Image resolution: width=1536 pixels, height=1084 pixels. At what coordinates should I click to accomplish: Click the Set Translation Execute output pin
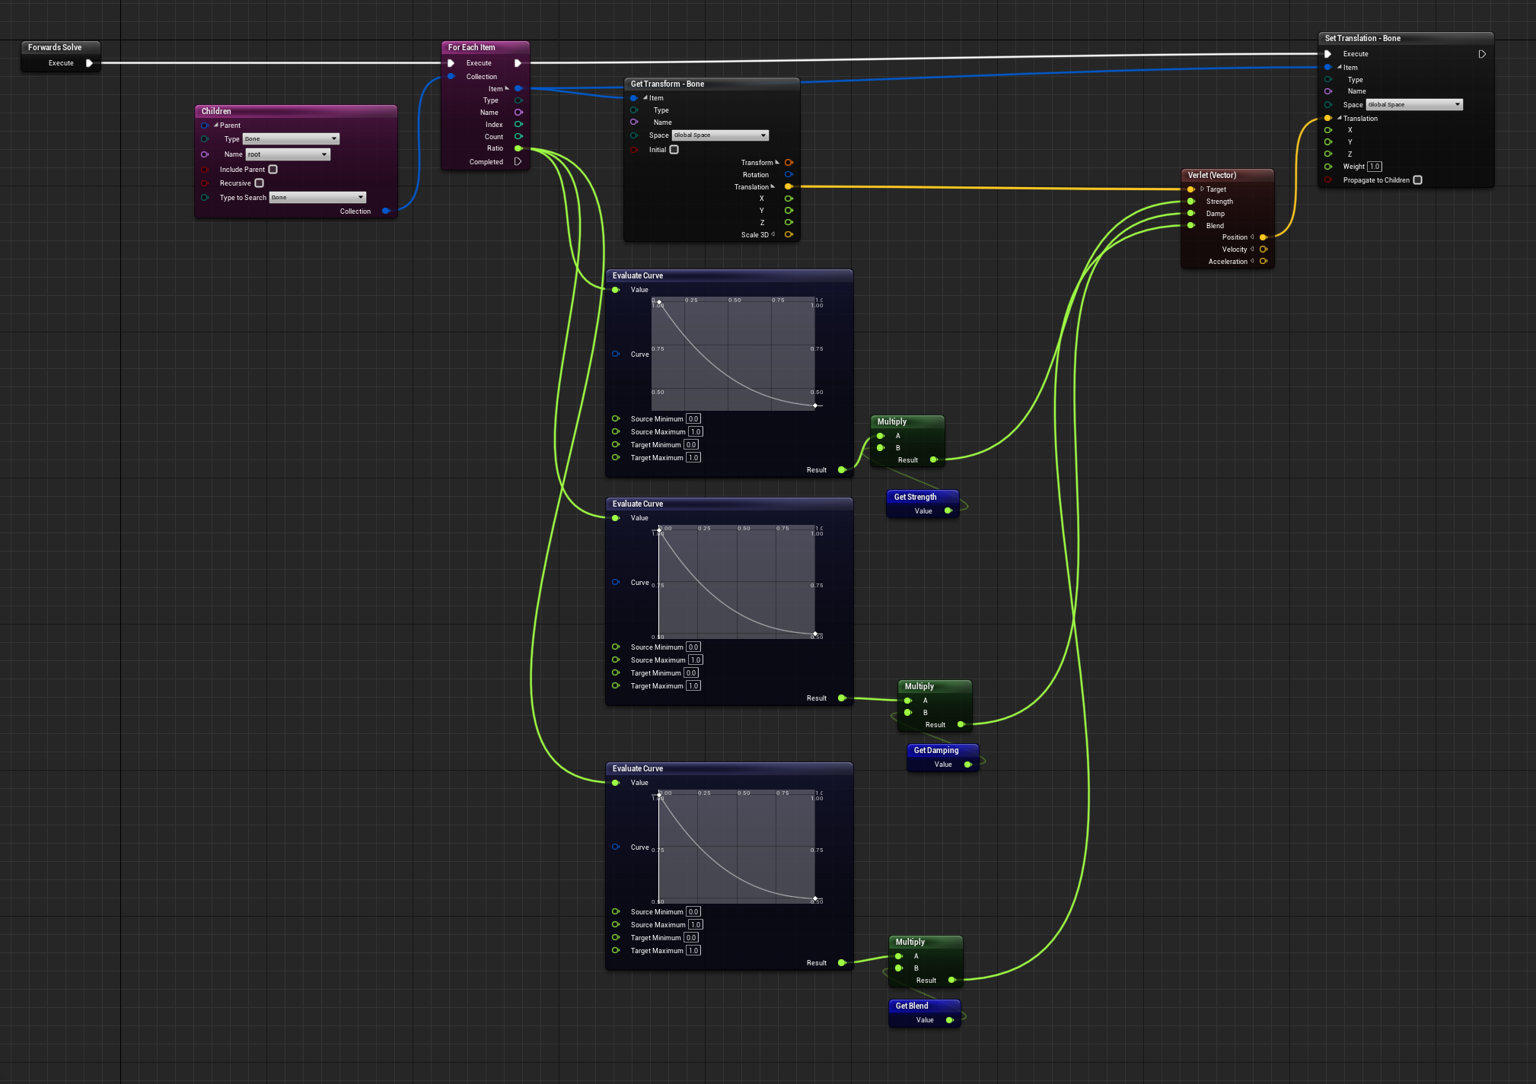coord(1481,54)
